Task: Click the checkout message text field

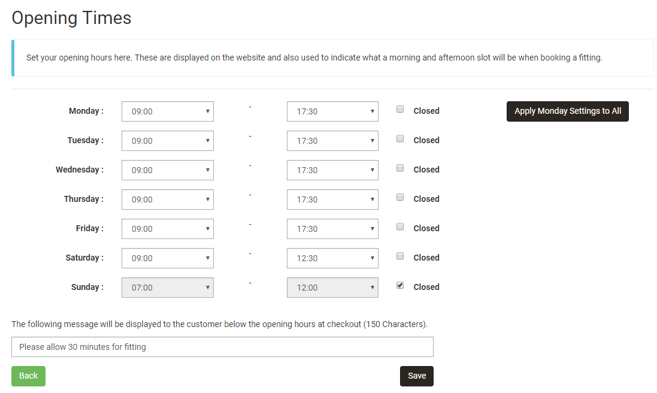Action: (222, 347)
